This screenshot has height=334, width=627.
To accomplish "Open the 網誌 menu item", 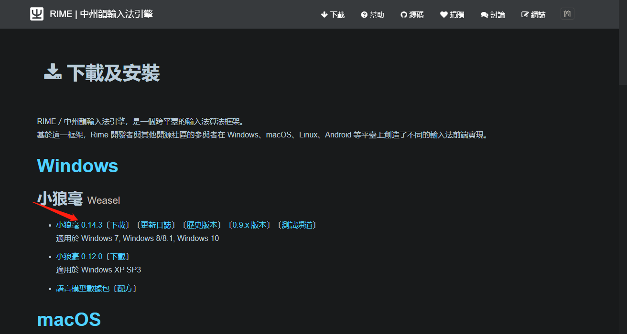I will coord(533,14).
